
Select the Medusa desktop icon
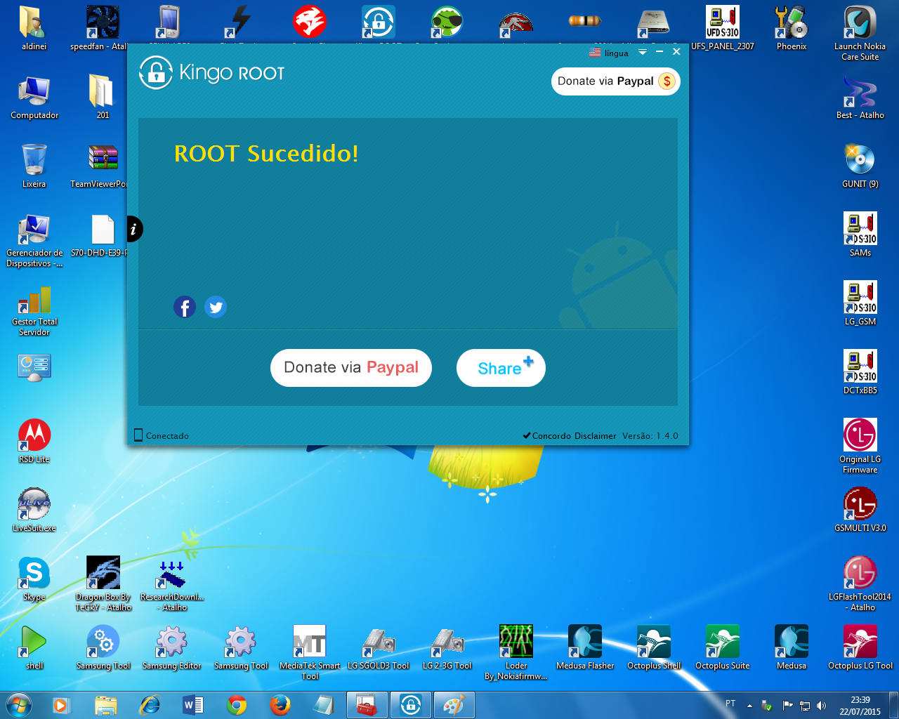point(792,647)
